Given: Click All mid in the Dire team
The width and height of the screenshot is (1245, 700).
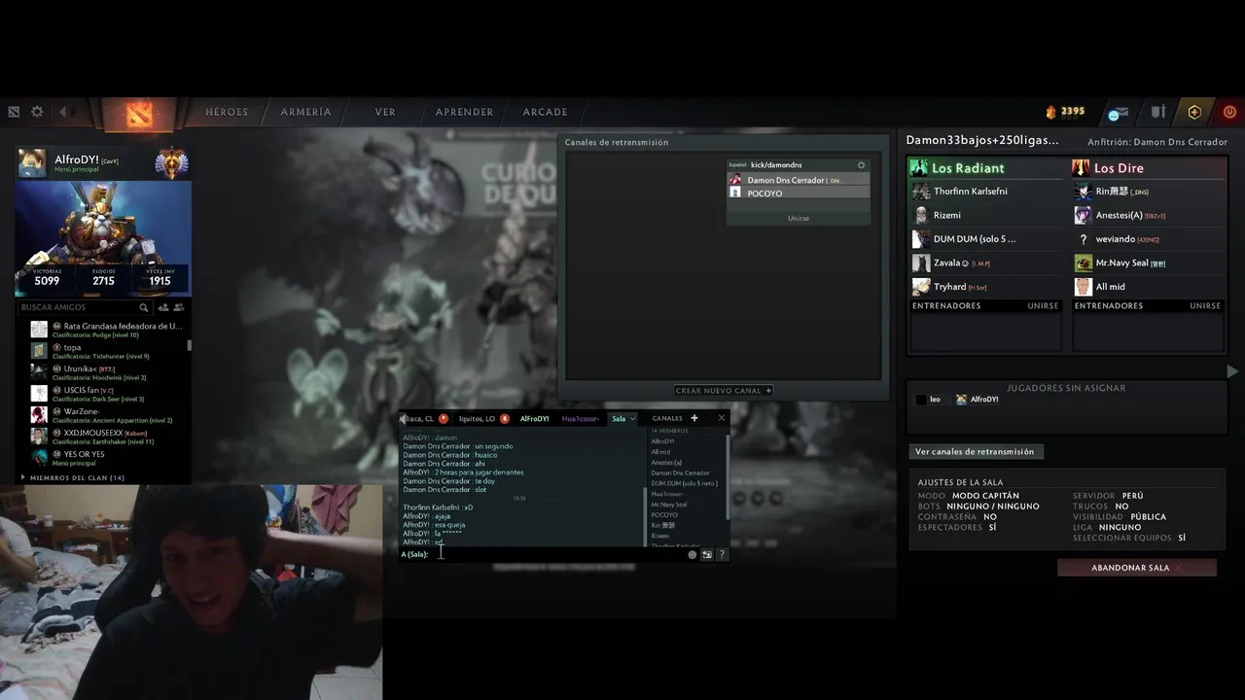Looking at the screenshot, I should coord(1149,287).
